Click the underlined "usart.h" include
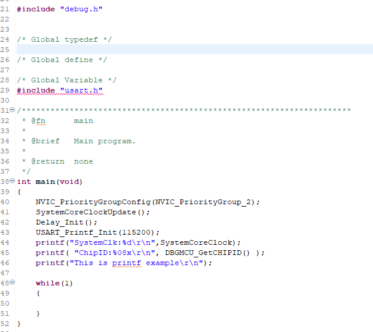This screenshot has height=332, width=373. tap(82, 90)
